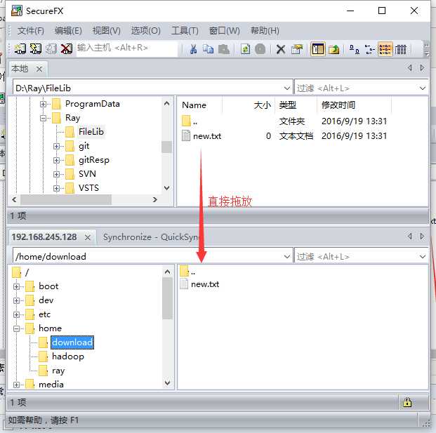Image resolution: width=436 pixels, height=433 pixels.
Task: Click the black X Delete icon
Action: click(x=281, y=49)
